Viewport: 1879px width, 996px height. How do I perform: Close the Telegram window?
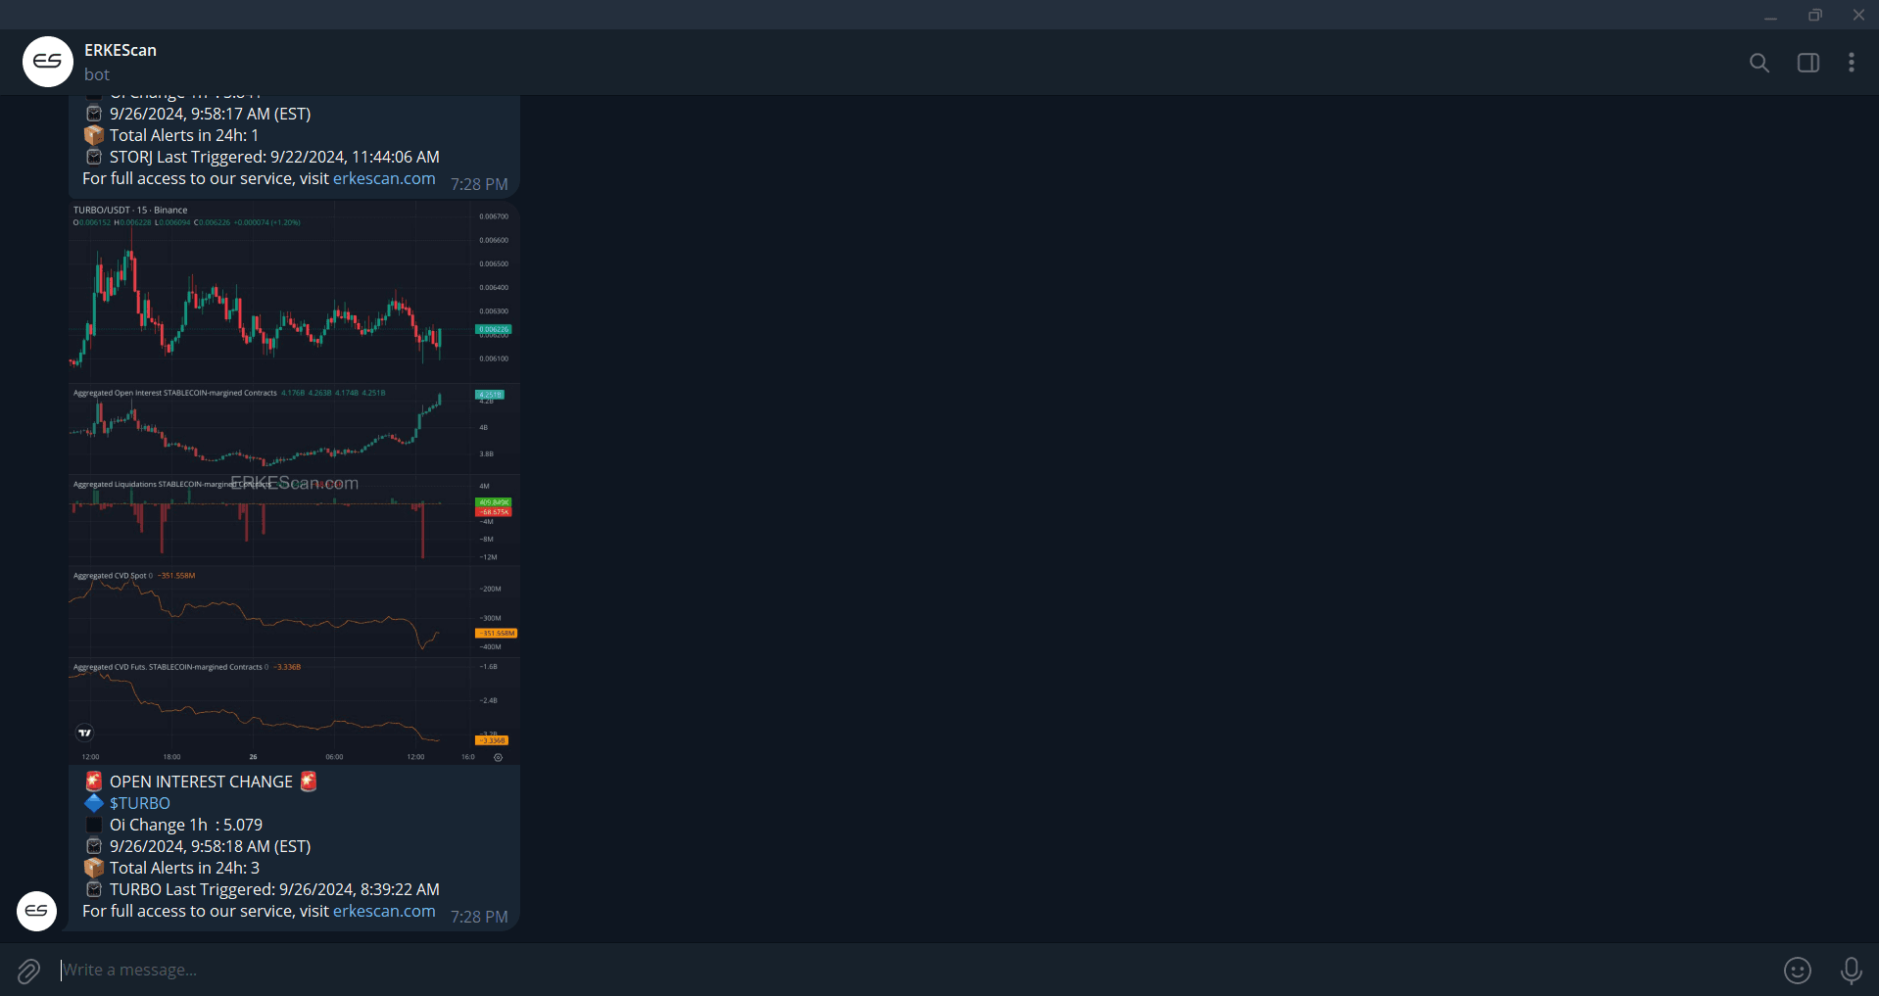1858,15
